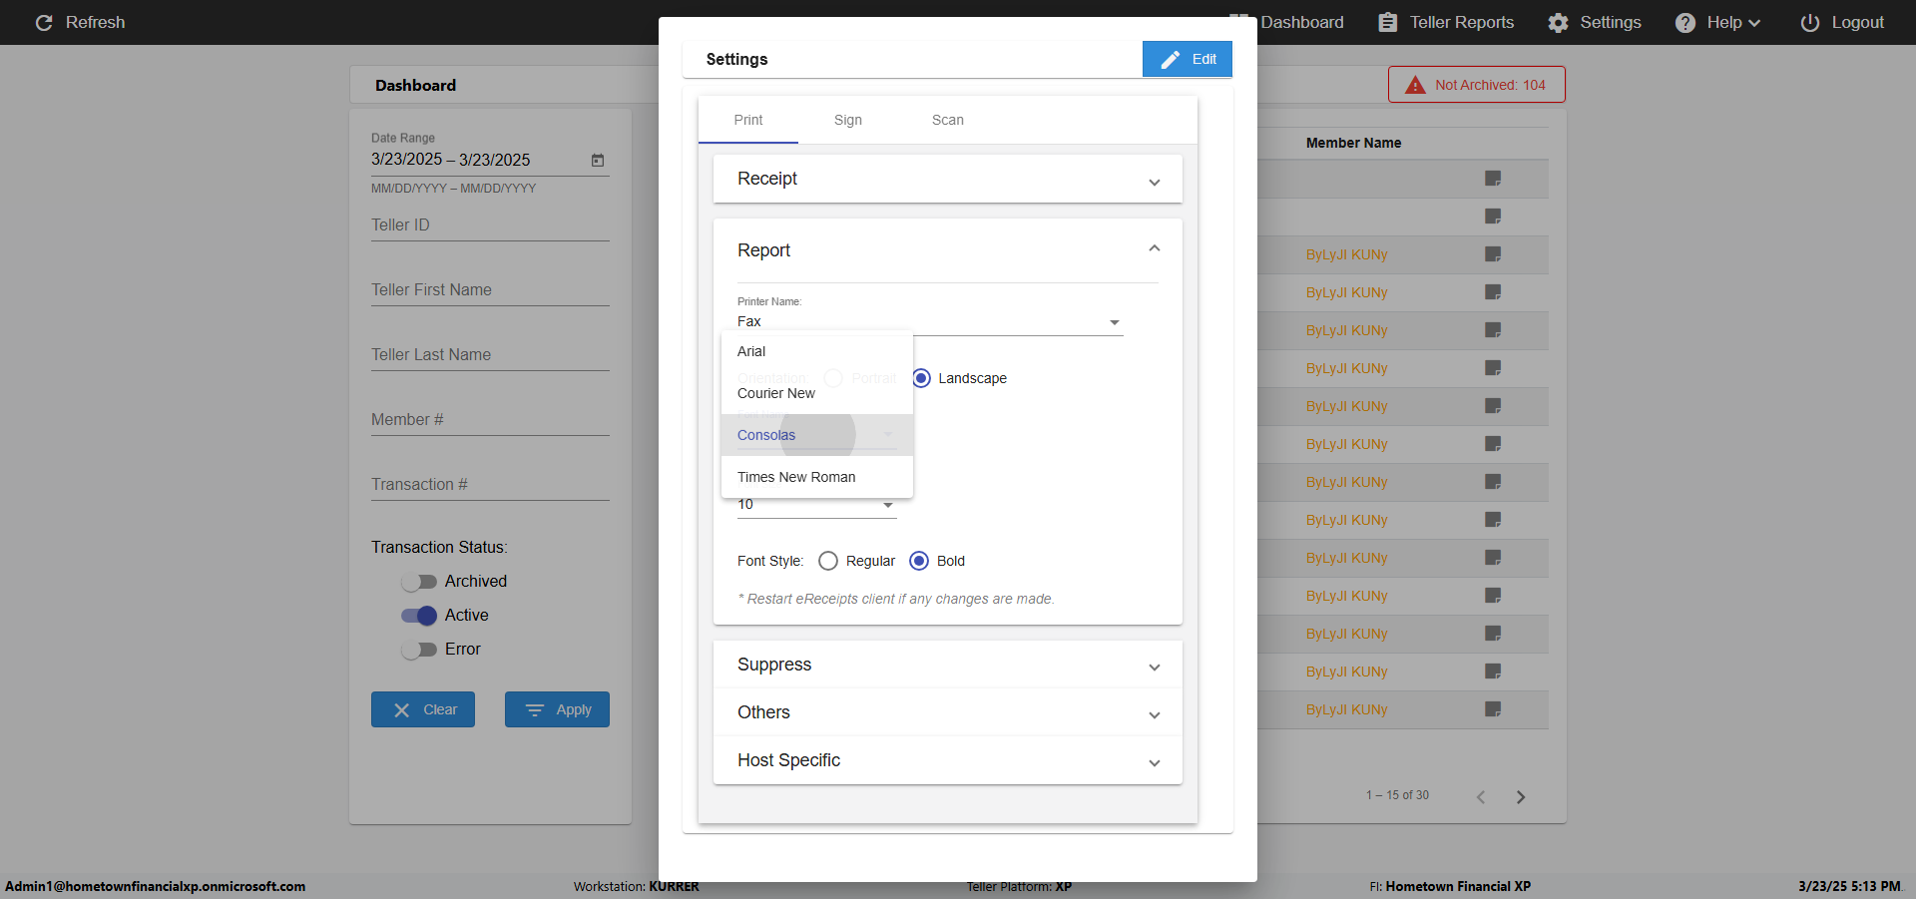Select Bold font style radio button
The height and width of the screenshot is (899, 1916).
pos(919,561)
